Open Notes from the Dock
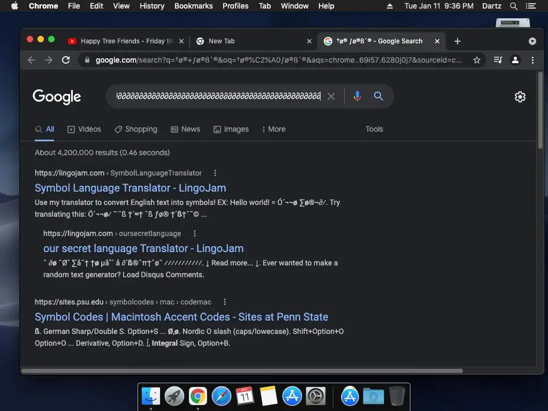Screen dimensions: 548x411 point(269,397)
